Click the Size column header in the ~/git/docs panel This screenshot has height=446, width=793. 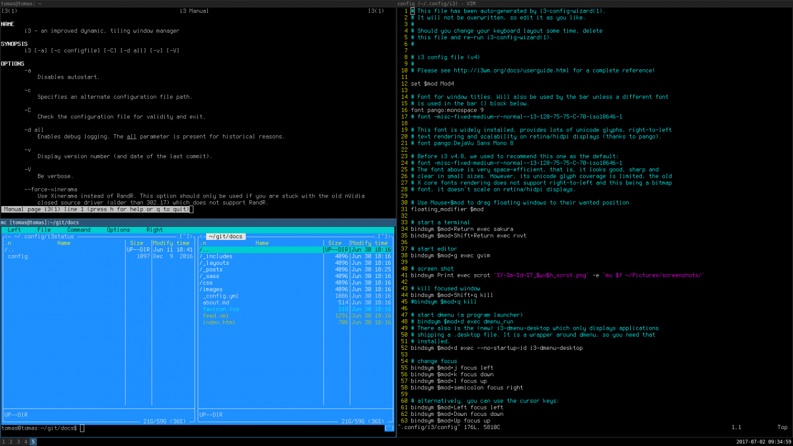click(335, 243)
